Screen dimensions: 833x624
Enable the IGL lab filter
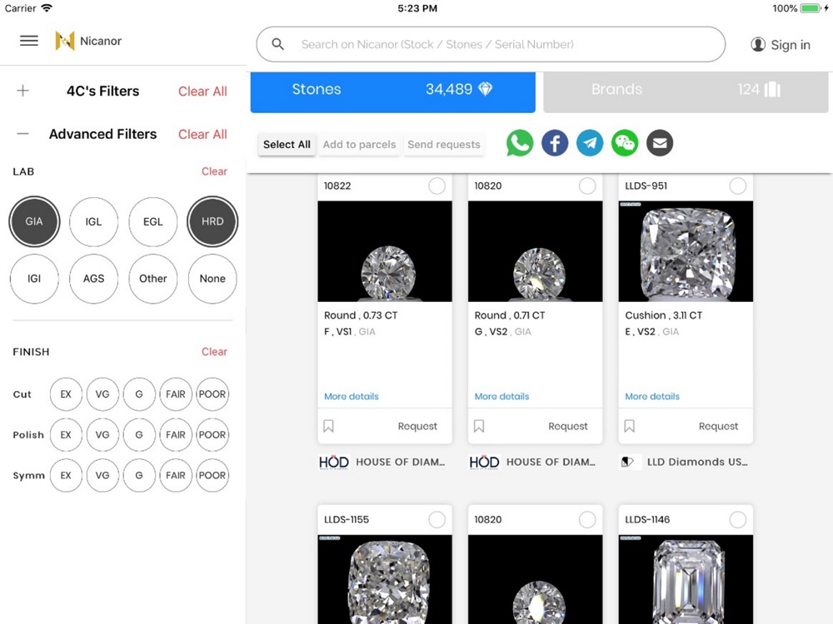[x=93, y=221]
